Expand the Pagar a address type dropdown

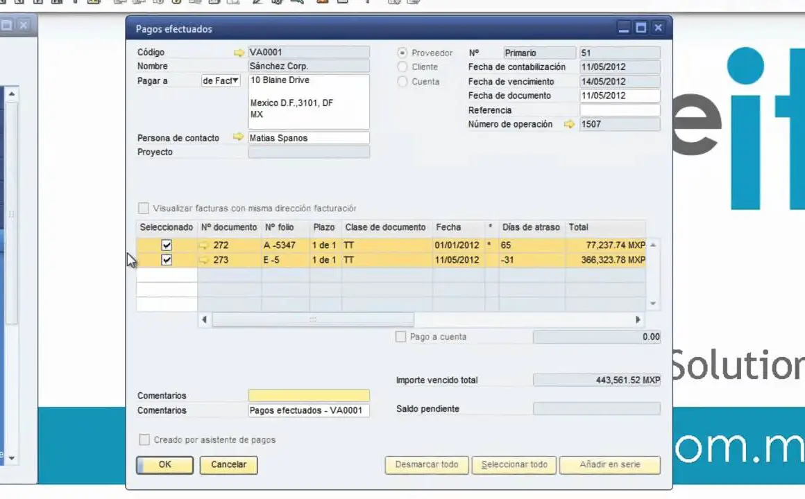tap(221, 80)
